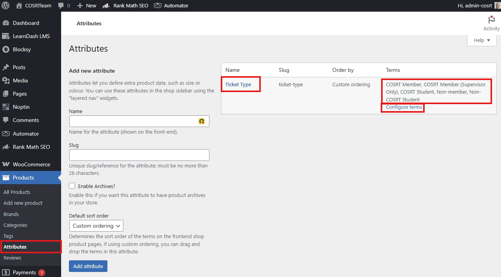Click the Dashboard gauge icon in sidebar
Screen dimensions: 501x277
click(x=6, y=23)
